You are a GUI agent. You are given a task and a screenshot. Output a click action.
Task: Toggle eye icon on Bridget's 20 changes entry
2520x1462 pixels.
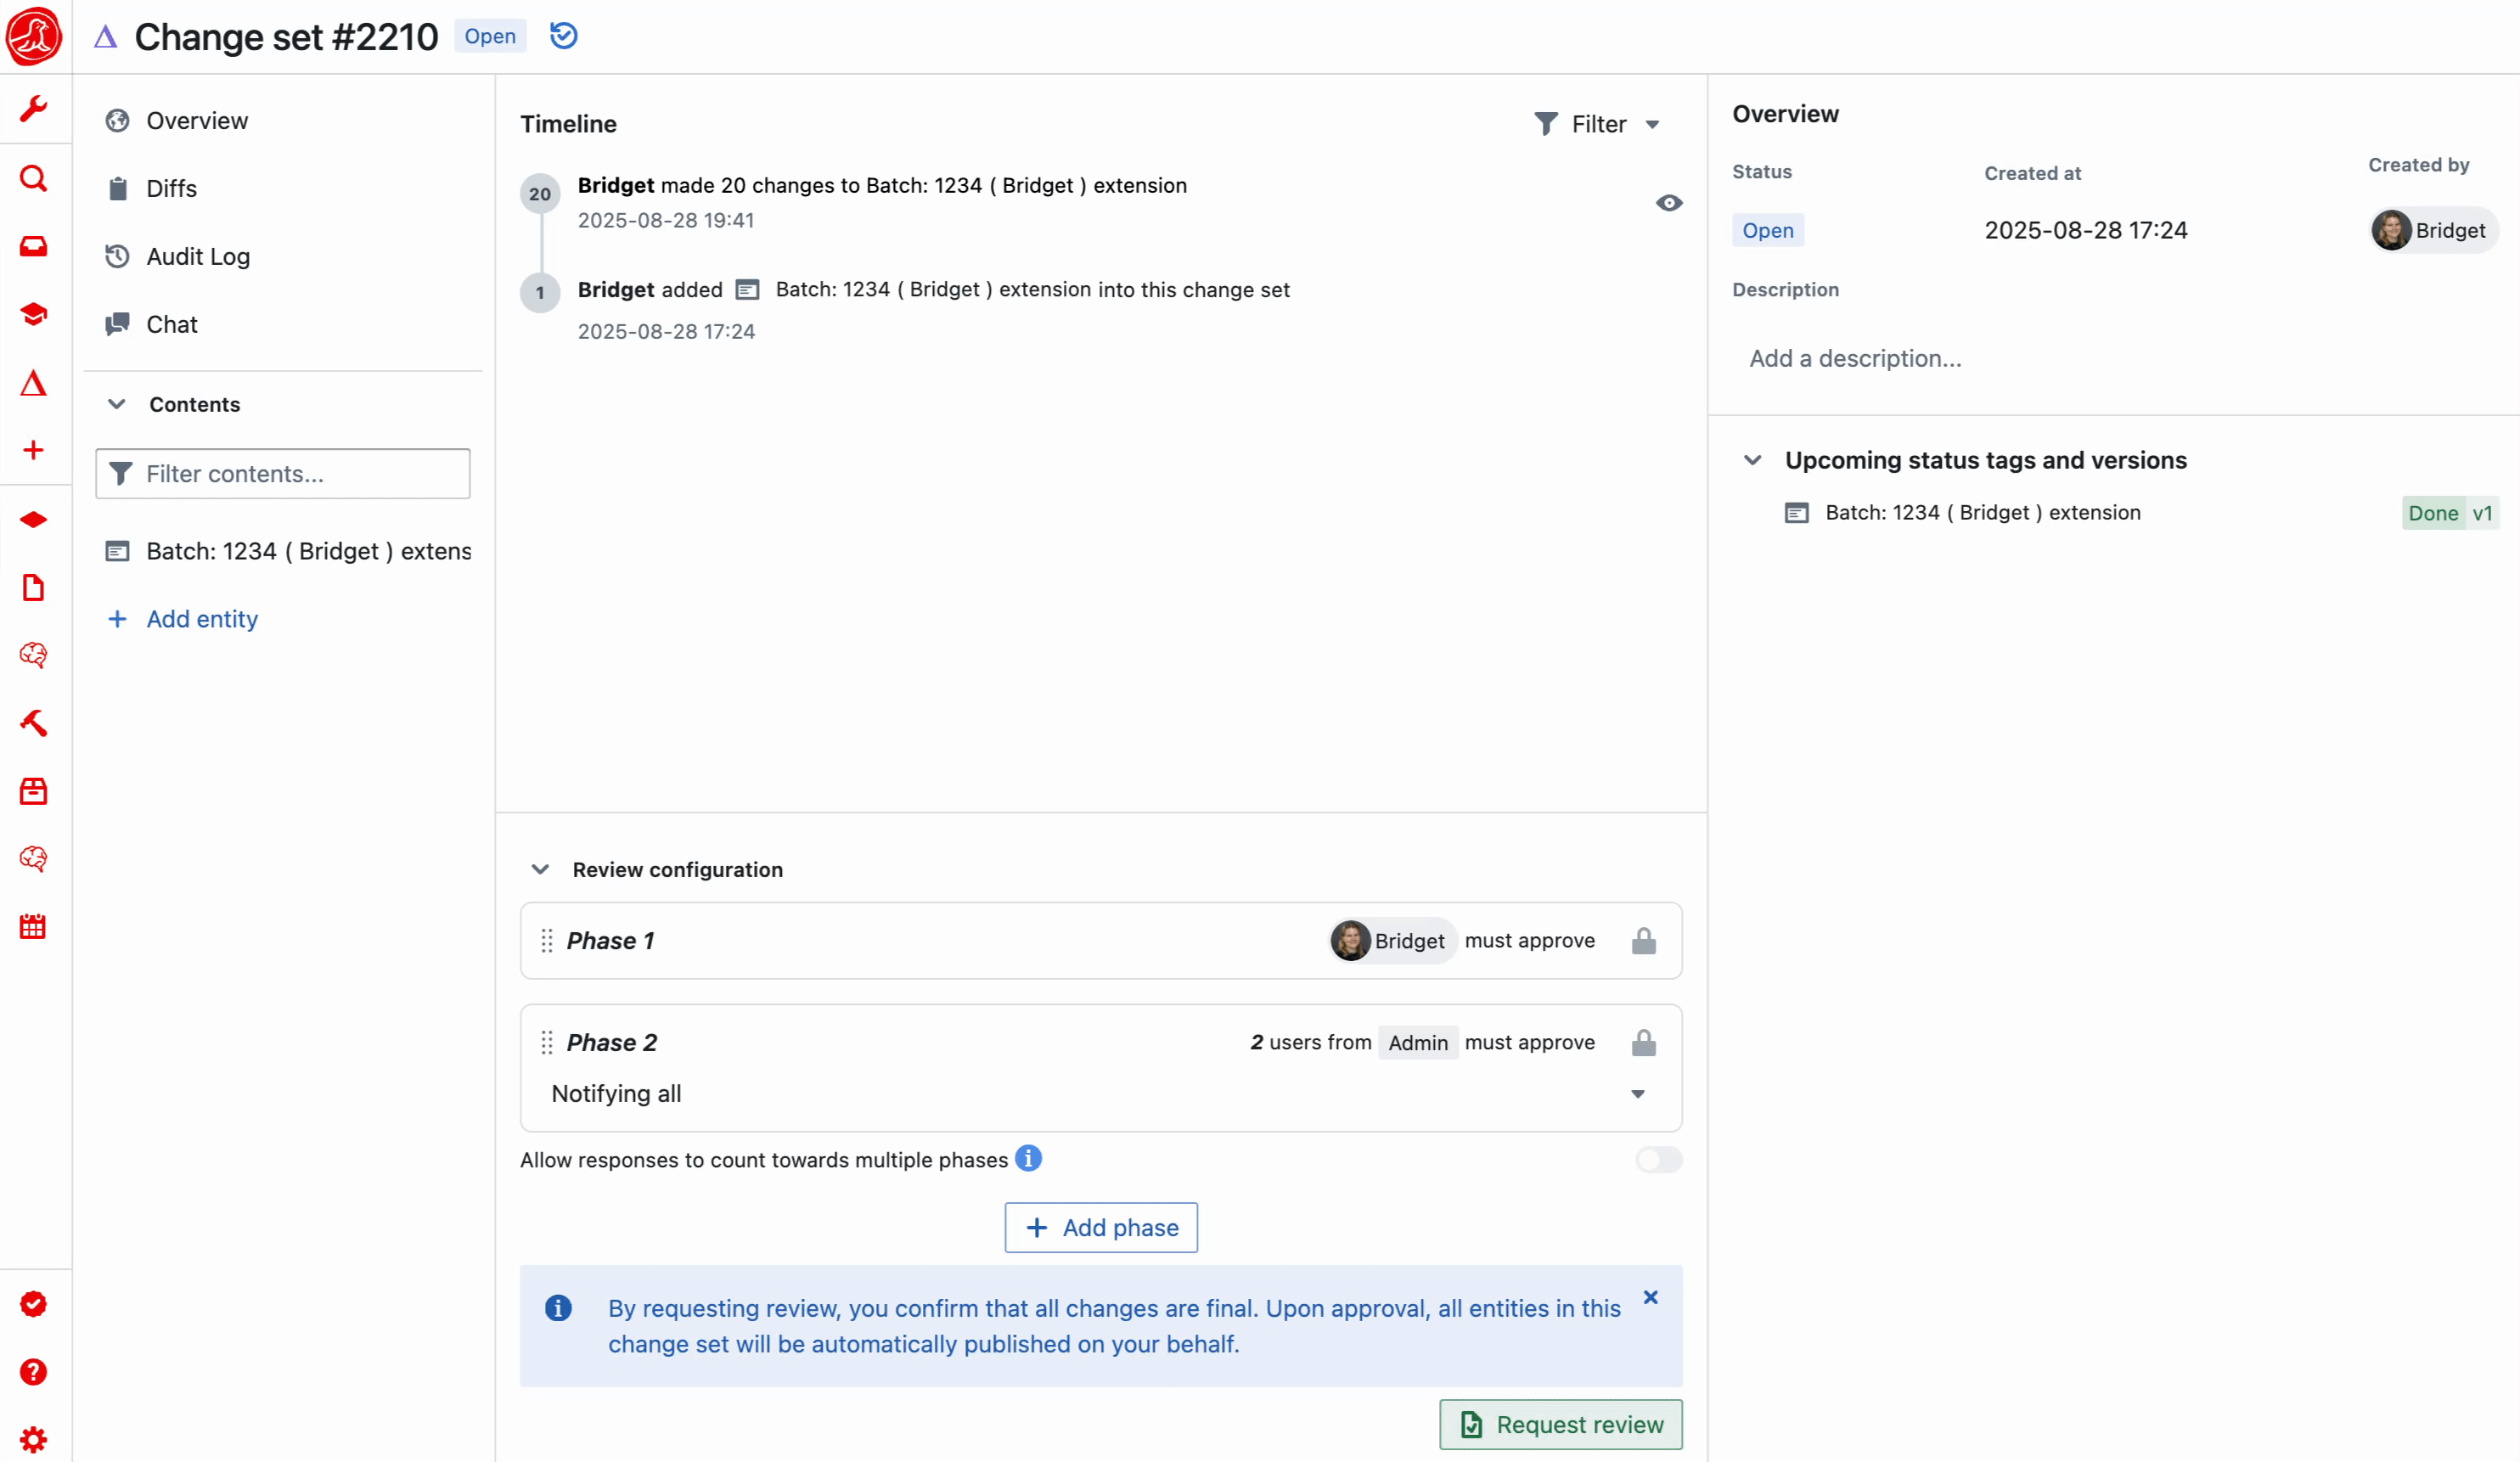[1668, 203]
